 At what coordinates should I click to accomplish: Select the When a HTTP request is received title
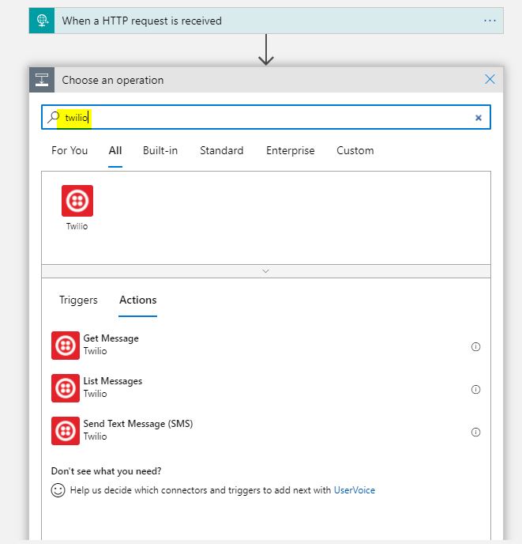[x=142, y=21]
